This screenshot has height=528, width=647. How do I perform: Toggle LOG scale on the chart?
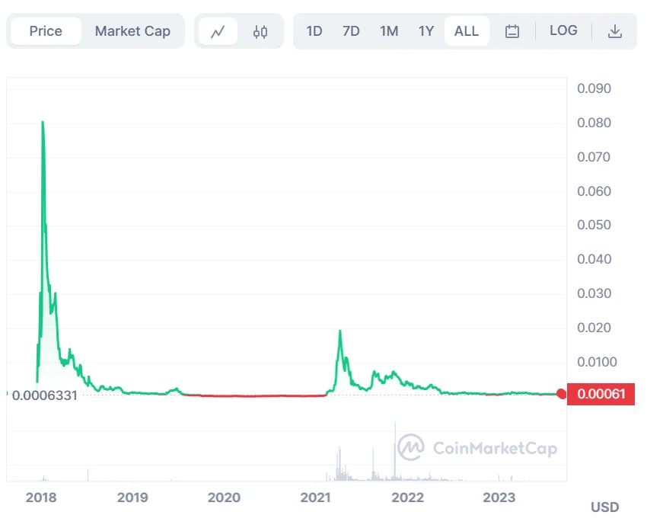point(563,30)
